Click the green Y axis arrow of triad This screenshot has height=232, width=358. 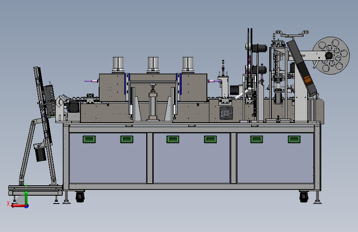pyautogui.click(x=26, y=197)
